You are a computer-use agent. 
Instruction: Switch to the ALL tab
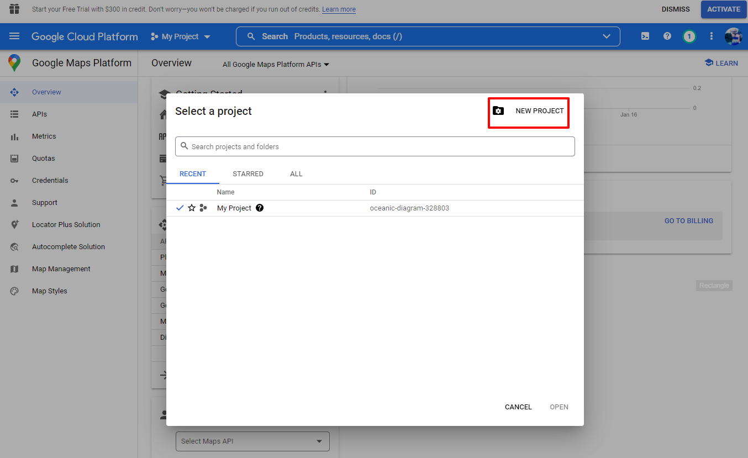(296, 174)
